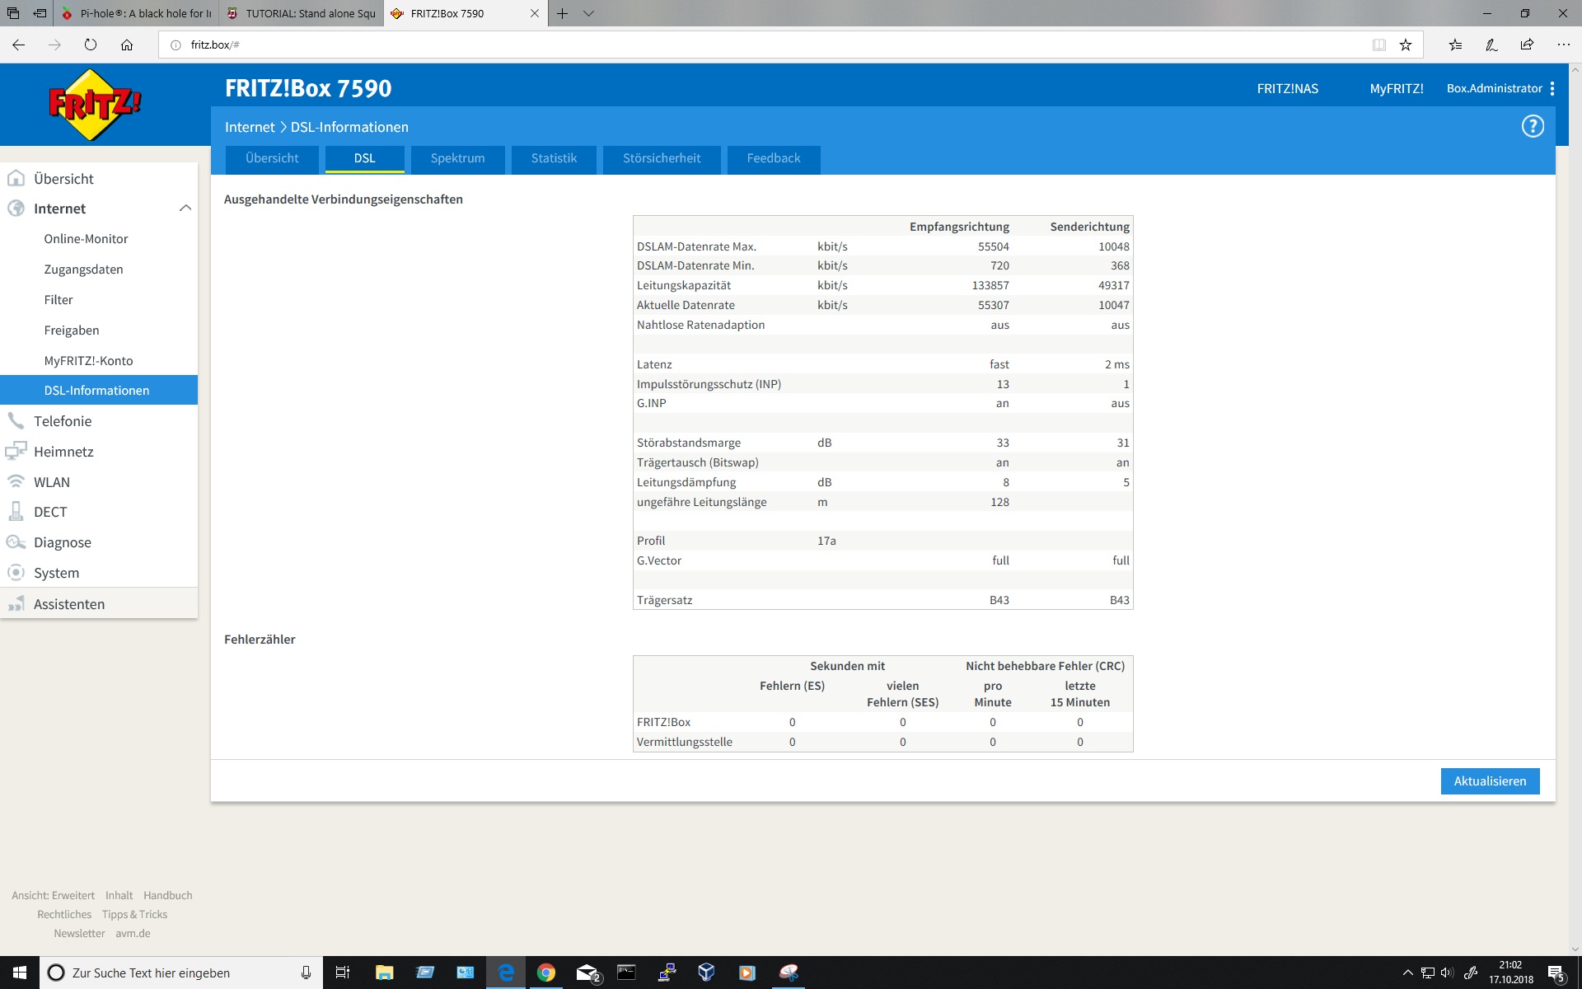
Task: Click the help question mark icon
Action: [x=1532, y=127]
